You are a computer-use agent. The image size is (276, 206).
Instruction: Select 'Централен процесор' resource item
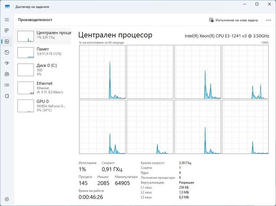coord(43,36)
